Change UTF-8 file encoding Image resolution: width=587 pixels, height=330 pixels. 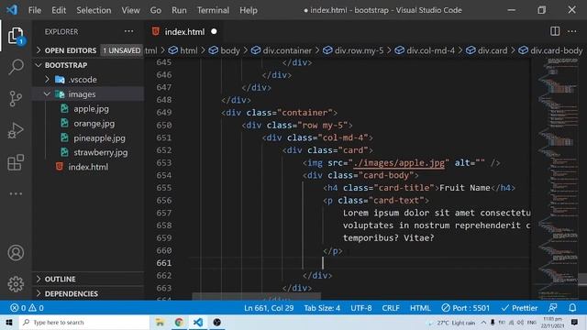[x=360, y=308]
